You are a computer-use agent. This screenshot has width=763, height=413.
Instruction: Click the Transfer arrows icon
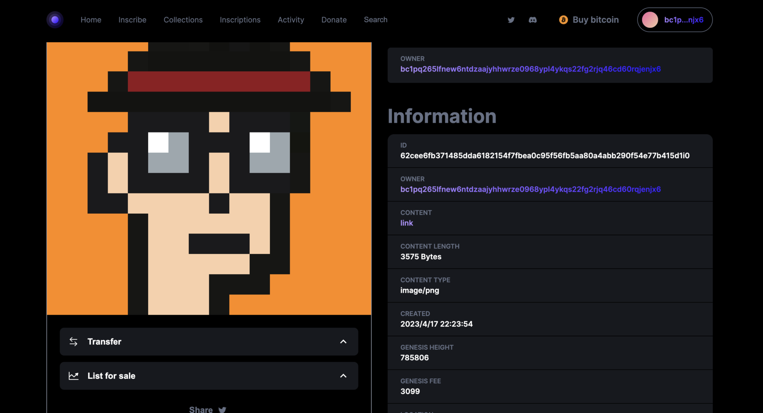pyautogui.click(x=74, y=341)
